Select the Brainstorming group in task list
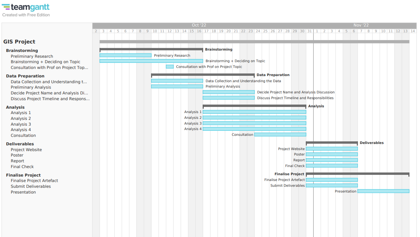This screenshot has width=420, height=237. (22, 51)
